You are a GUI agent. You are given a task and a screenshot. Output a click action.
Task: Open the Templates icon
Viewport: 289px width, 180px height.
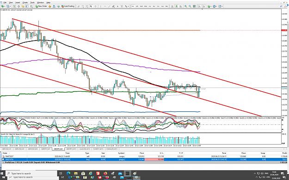pos(220,6)
